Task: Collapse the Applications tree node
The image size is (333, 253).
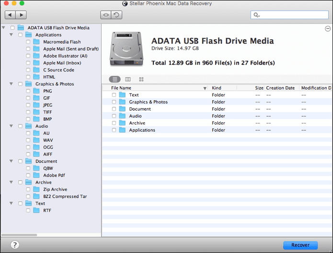Action: 11,34
